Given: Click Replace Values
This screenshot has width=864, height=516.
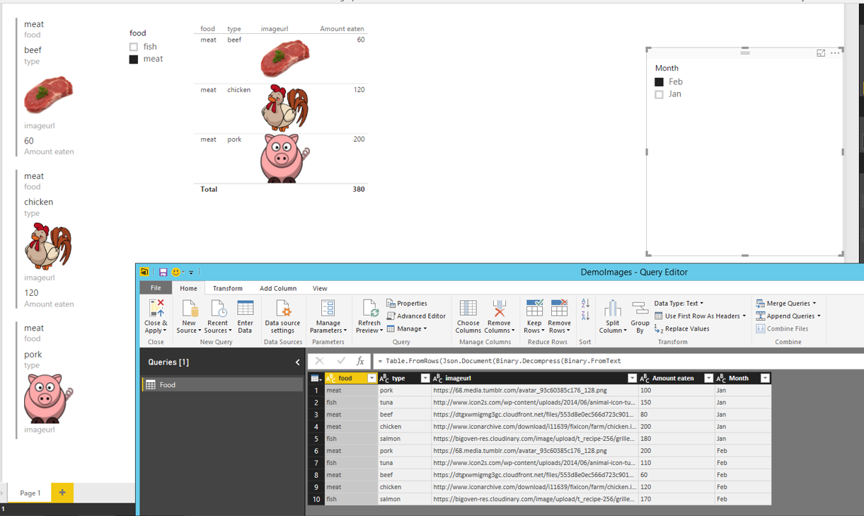Looking at the screenshot, I should 681,328.
